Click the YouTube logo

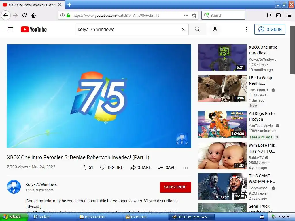point(34,29)
